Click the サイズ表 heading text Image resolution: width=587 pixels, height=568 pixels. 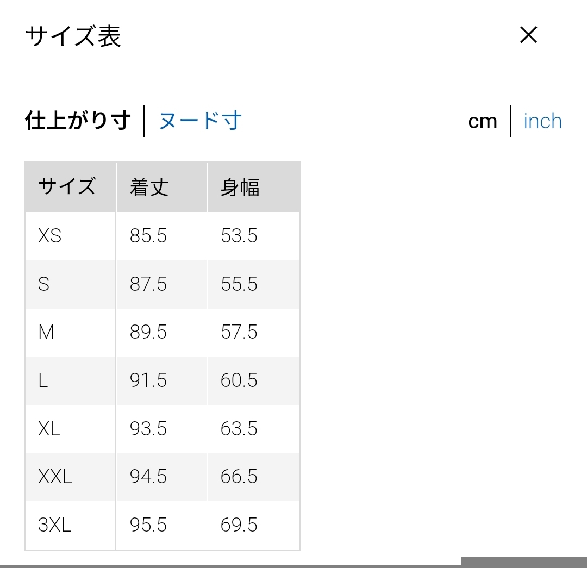(x=73, y=36)
